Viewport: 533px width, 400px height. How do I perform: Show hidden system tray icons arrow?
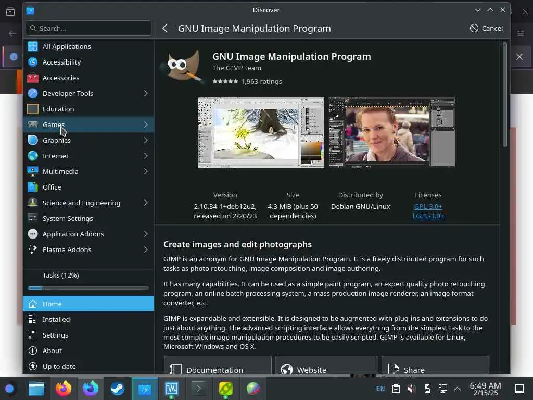pyautogui.click(x=458, y=389)
